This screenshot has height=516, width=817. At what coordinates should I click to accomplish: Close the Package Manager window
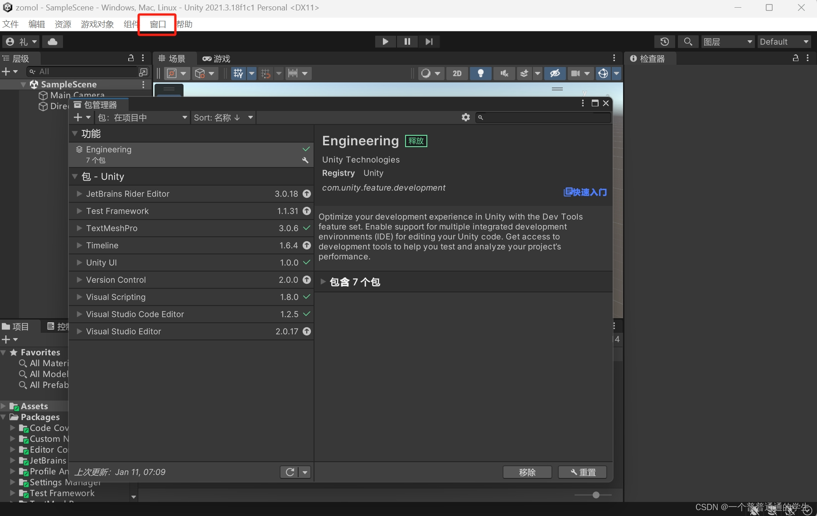[x=606, y=103]
